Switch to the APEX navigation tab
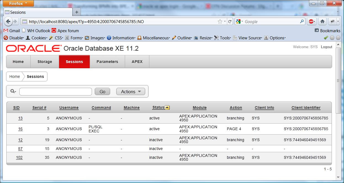Image resolution: width=344 pixels, height=183 pixels. pos(137,62)
